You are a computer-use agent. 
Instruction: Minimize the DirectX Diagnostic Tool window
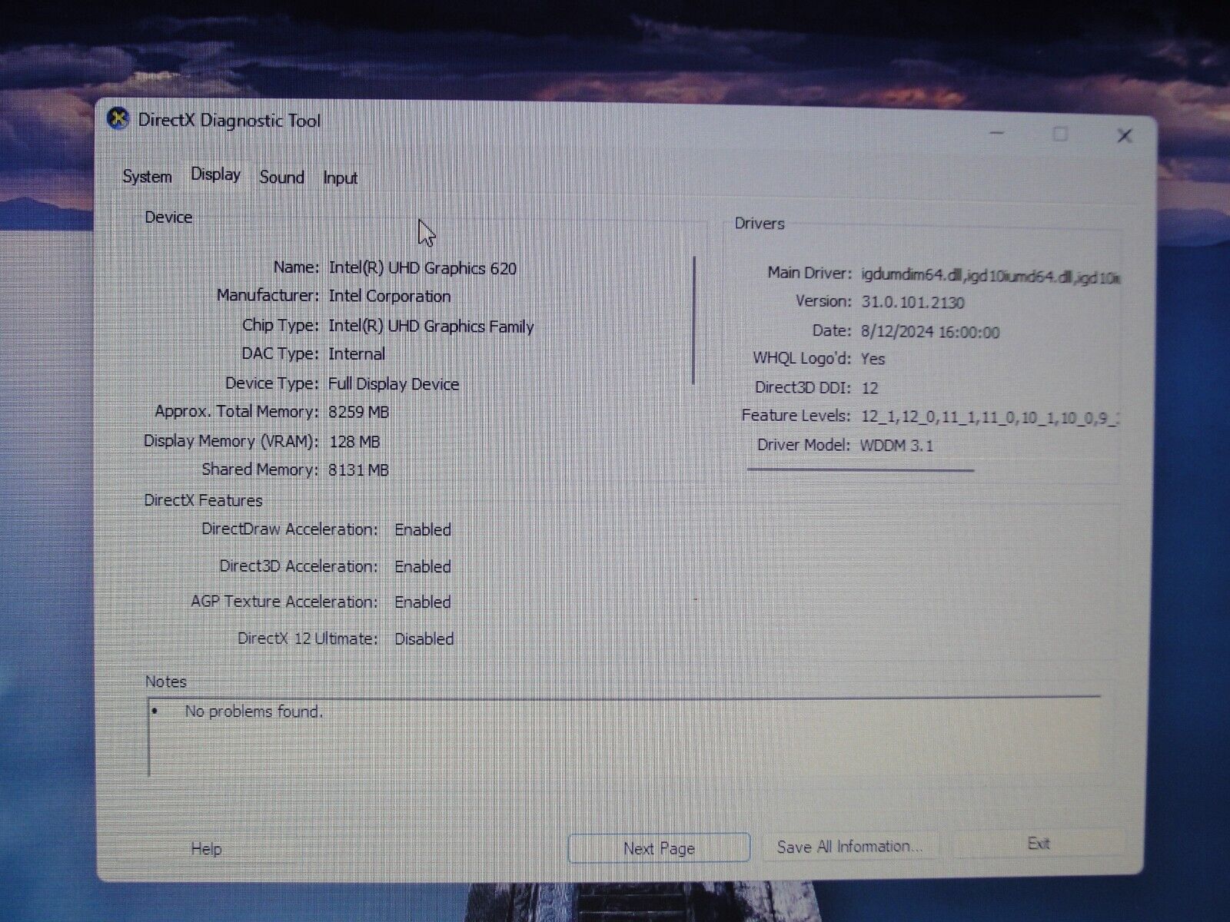click(x=997, y=134)
